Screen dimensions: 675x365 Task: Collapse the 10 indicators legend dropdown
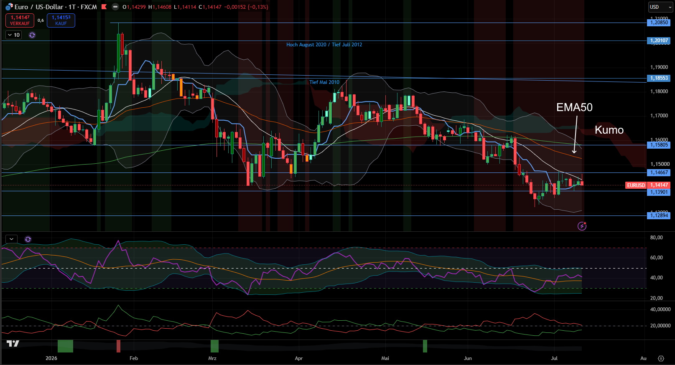(13, 35)
